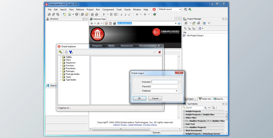
Task: Click the Pause button in debug toolbar
Action: (111, 14)
